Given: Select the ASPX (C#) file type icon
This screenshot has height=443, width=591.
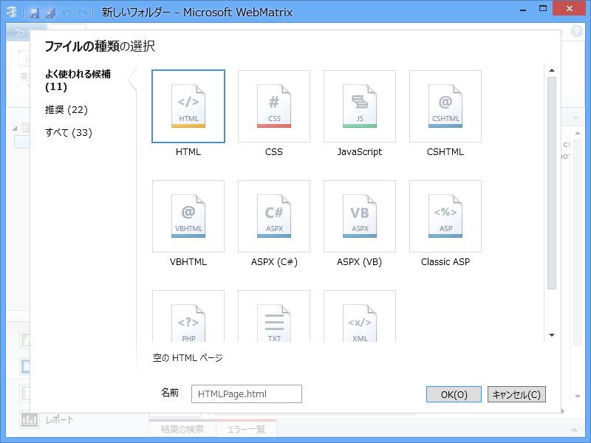Looking at the screenshot, I should (274, 216).
